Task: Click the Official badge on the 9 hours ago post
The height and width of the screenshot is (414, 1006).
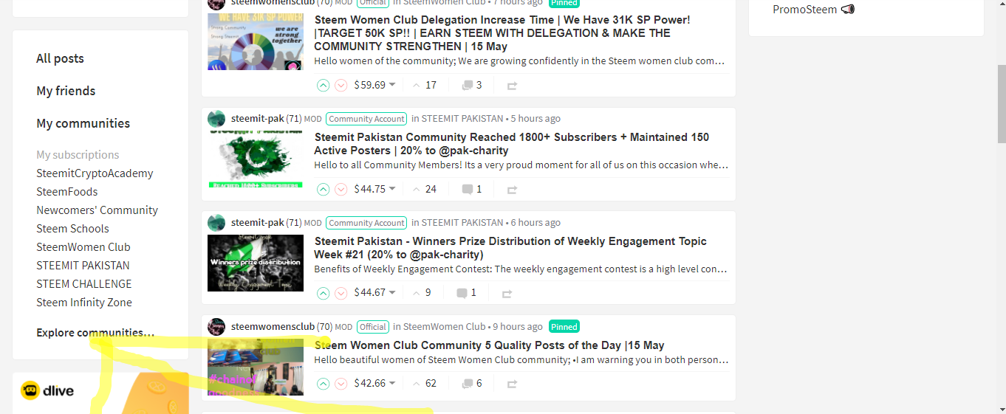Action: [x=373, y=327]
